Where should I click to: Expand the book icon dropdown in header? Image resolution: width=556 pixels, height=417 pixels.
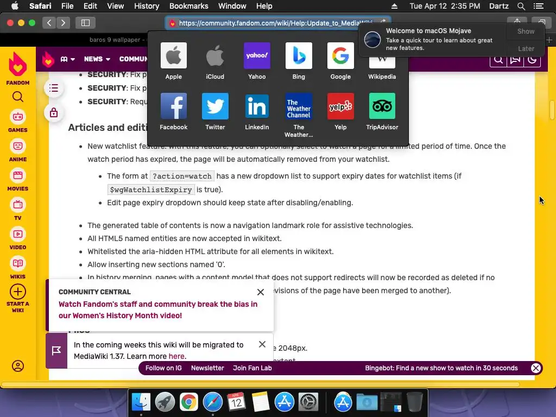[67, 59]
